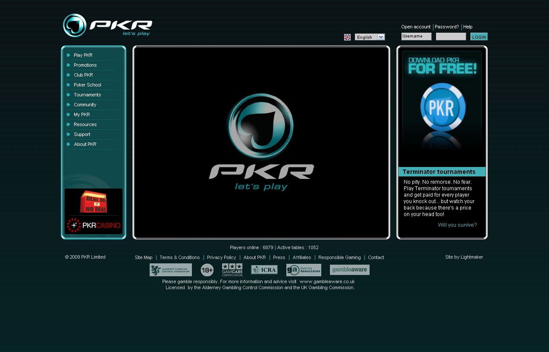Open the Help link
Viewport: 549px width, 352px height.
[468, 27]
